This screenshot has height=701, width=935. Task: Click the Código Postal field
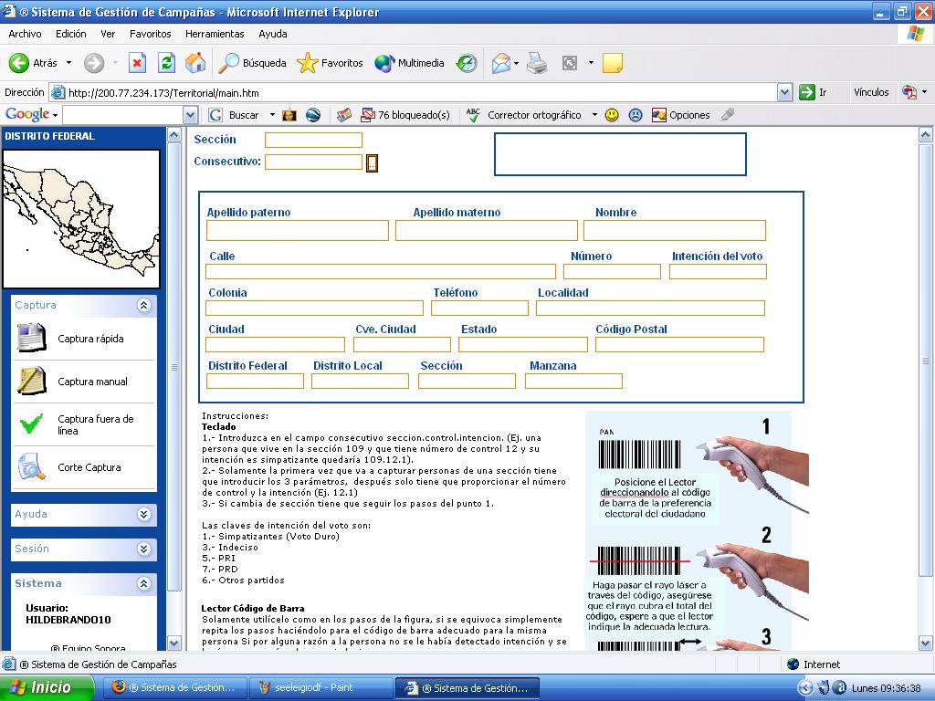pyautogui.click(x=679, y=344)
